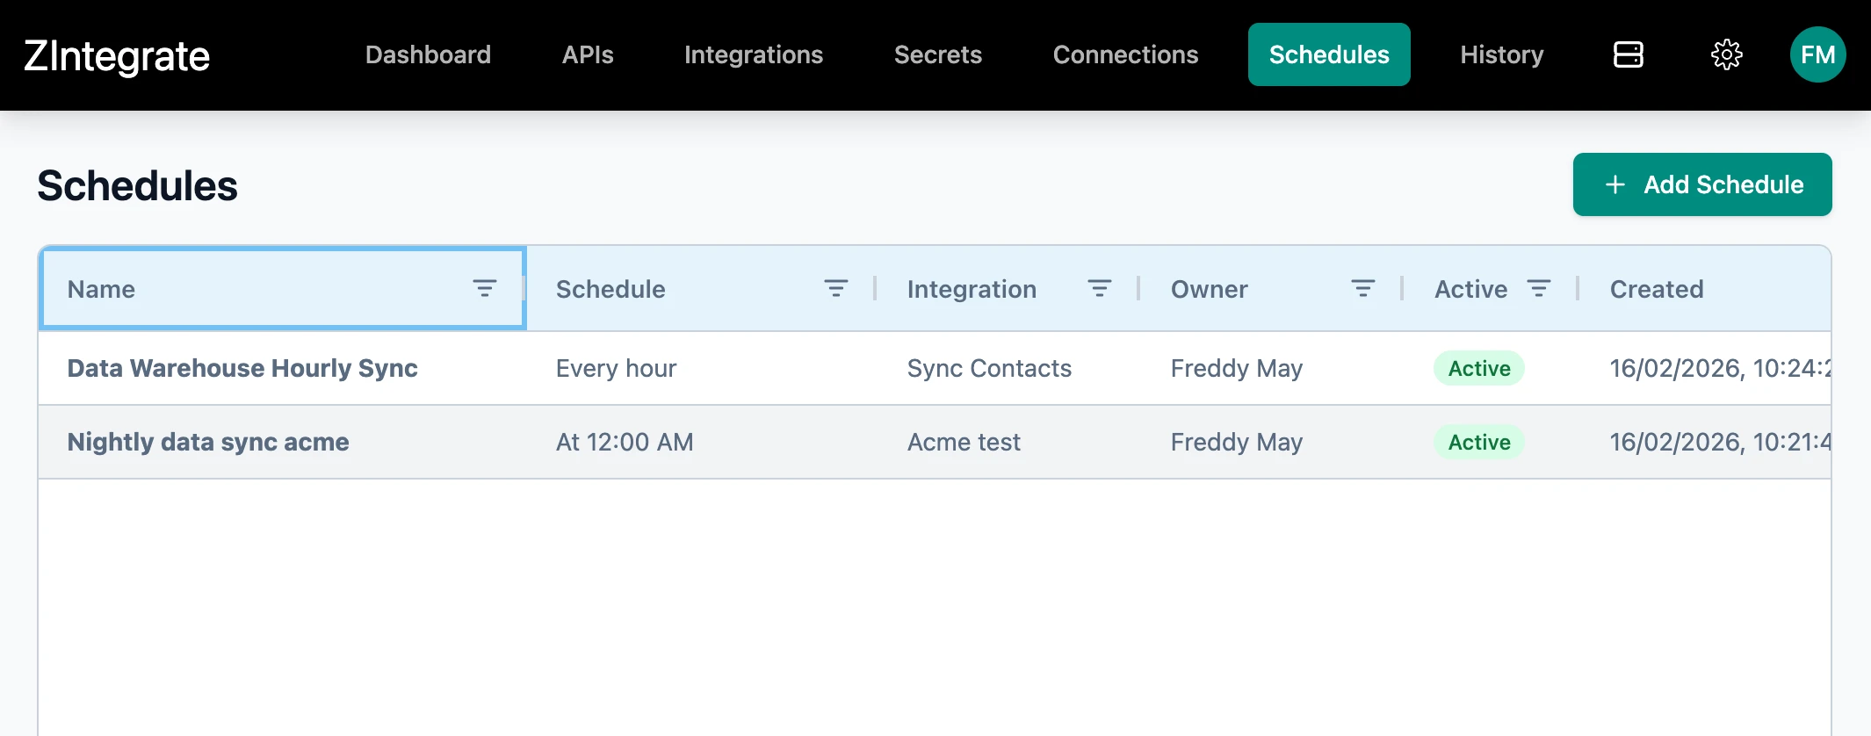The height and width of the screenshot is (736, 1871).
Task: Click Freddy May in Nightly data sync row
Action: (1237, 442)
